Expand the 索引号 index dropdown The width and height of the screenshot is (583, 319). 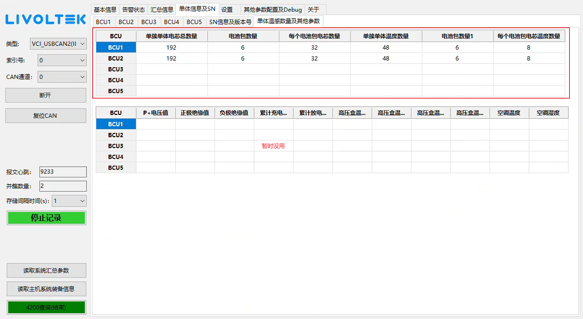coord(62,60)
